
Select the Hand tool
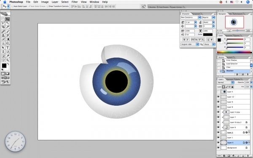pyautogui.click(x=3, y=60)
